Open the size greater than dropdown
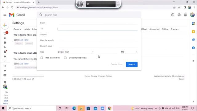The image size is (197, 111). (75, 52)
